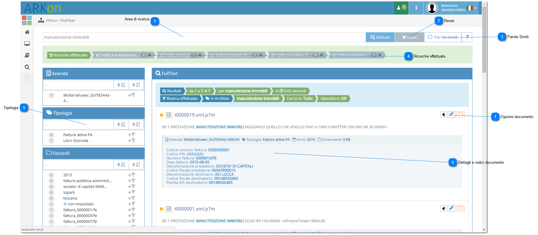Add filter for fattura_0000001/fe fascicolo
Viewport: 538px width, 235px height.
[x=132, y=210]
